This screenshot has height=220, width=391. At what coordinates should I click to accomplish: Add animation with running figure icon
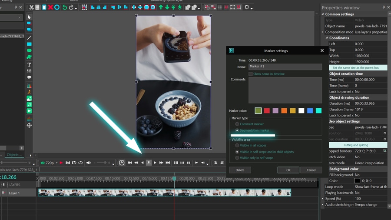29,92
